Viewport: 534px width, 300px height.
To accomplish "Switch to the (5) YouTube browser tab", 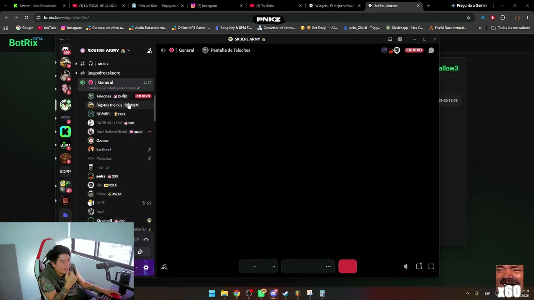I will coord(276,6).
